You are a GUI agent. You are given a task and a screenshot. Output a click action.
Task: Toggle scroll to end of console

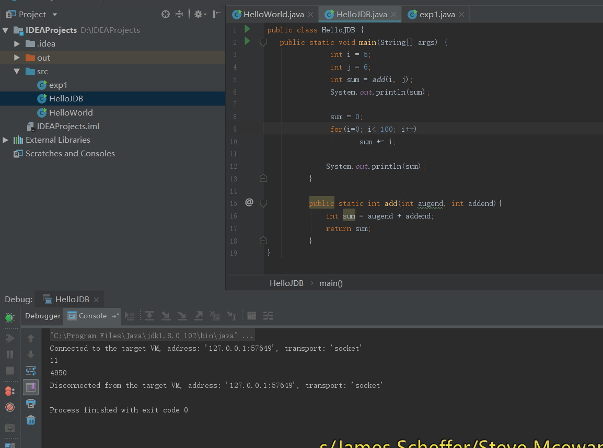click(x=31, y=387)
